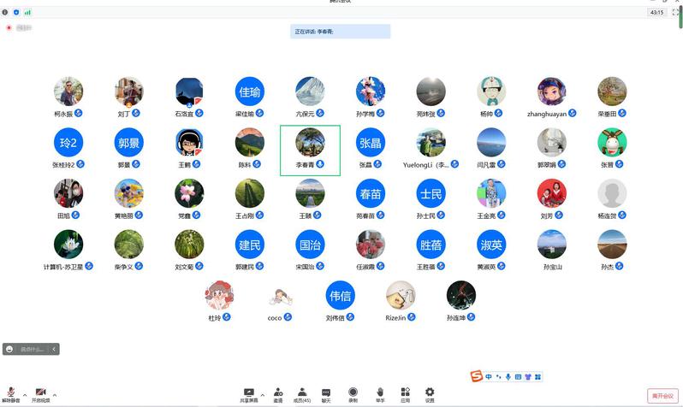
Task: Open video options arrow beside 开启视频
Action: pos(54,395)
